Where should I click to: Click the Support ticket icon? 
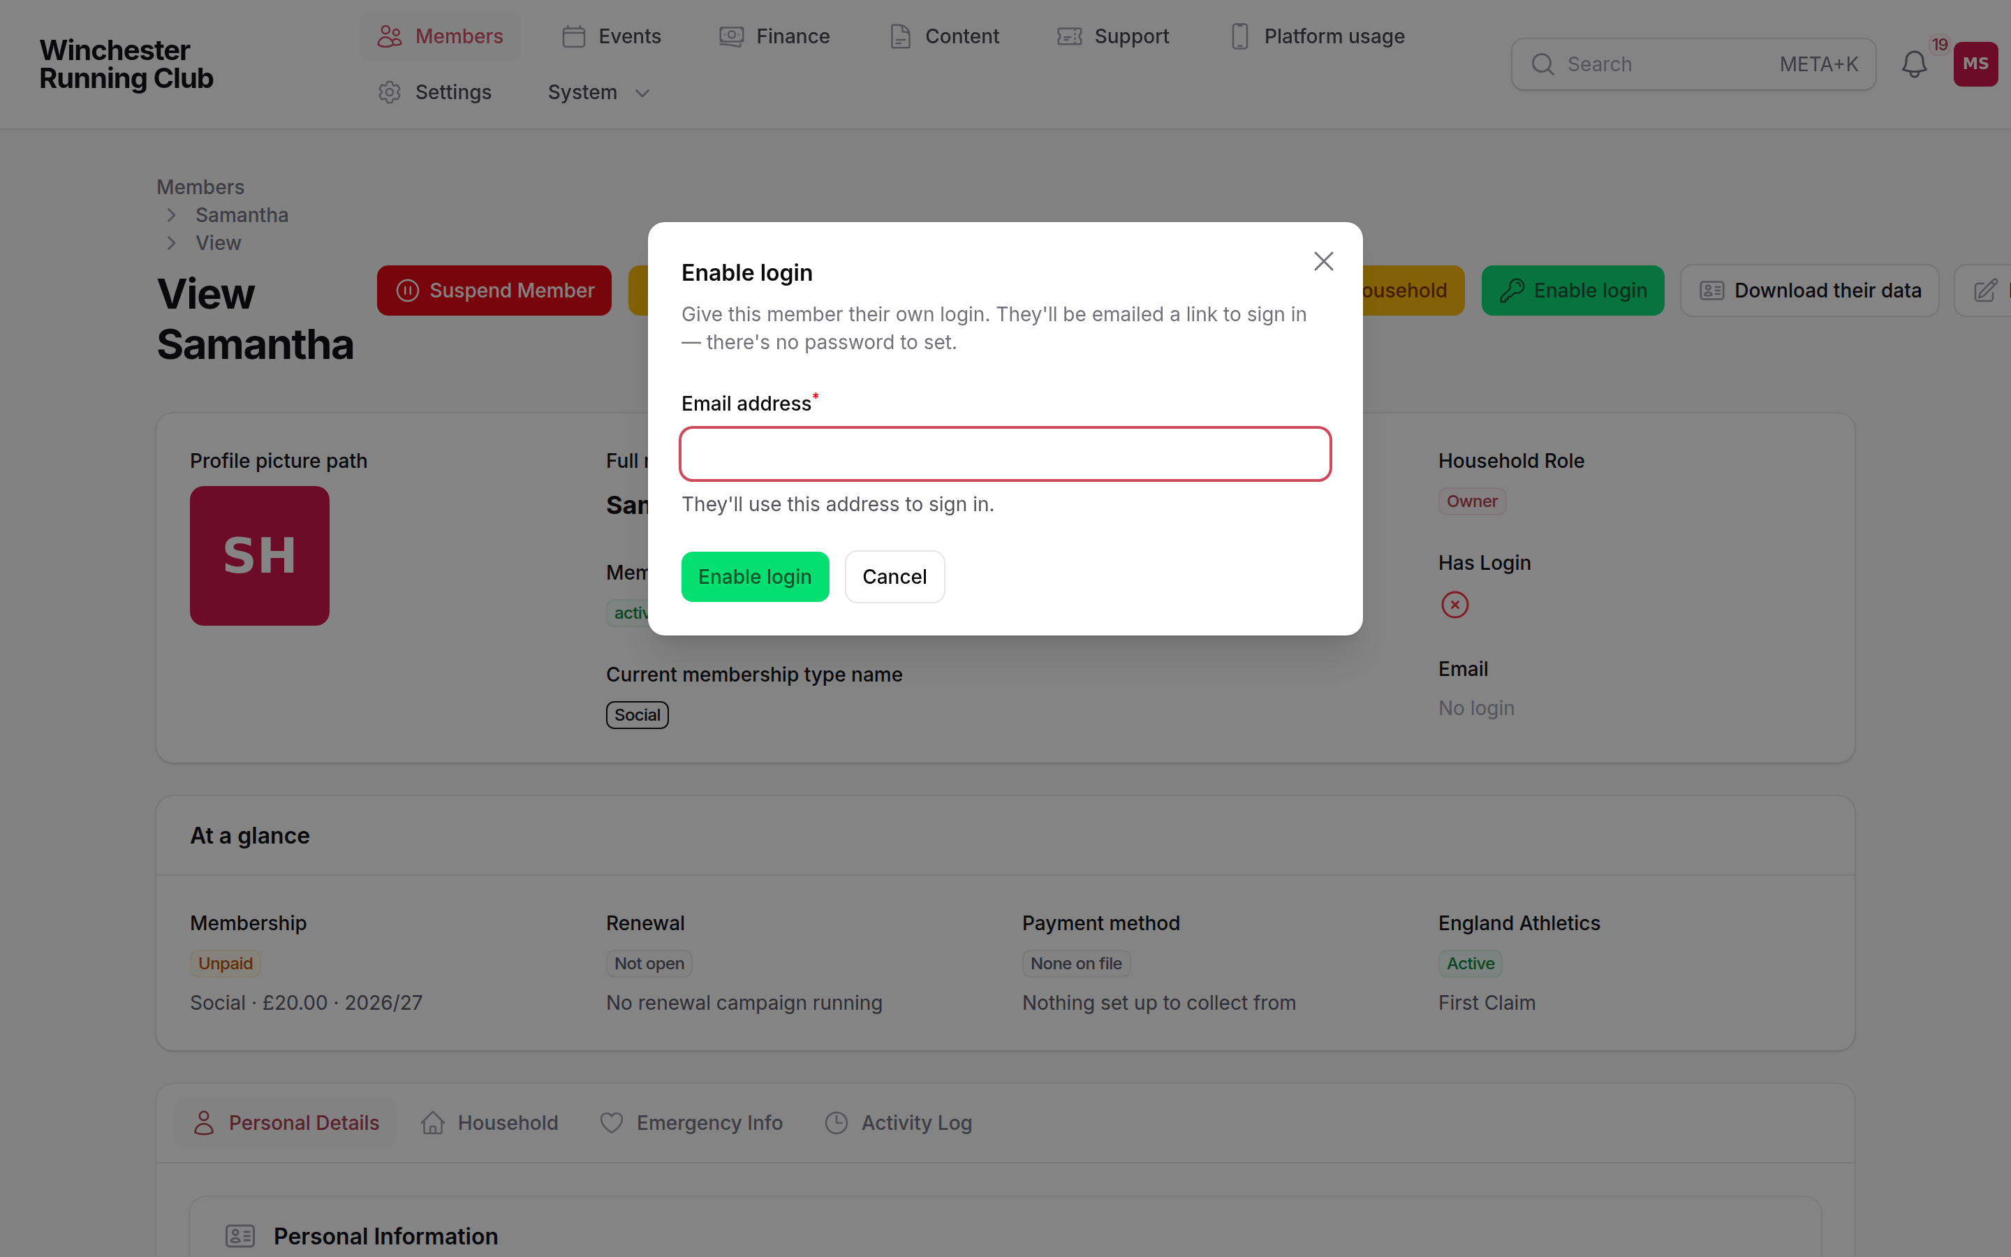[x=1070, y=36]
